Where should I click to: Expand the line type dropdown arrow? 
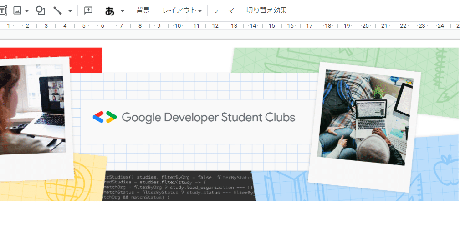pyautogui.click(x=70, y=11)
